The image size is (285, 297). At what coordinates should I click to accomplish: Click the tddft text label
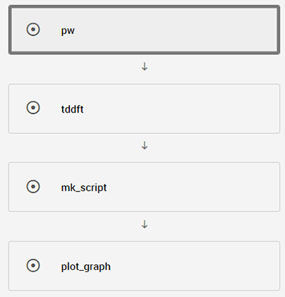point(72,109)
